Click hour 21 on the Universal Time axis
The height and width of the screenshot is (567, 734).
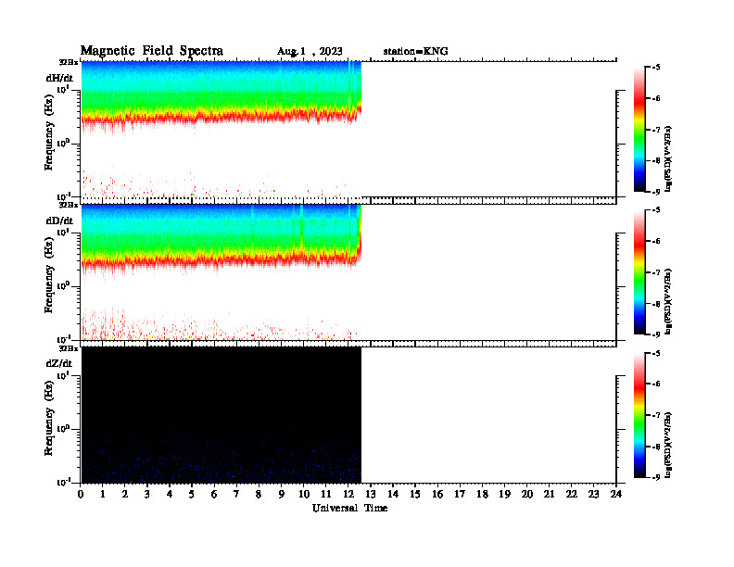point(549,494)
